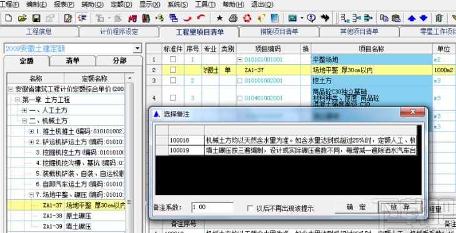Click the notepad with pencil icon
Viewport: 456px width, 233px height.
click(x=68, y=18)
